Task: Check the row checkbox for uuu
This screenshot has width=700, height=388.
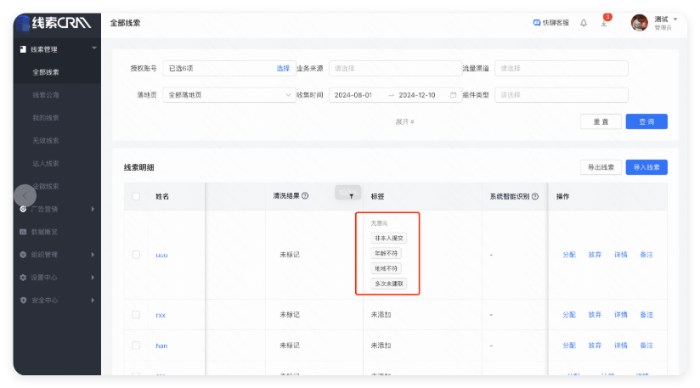Action: [x=136, y=255]
